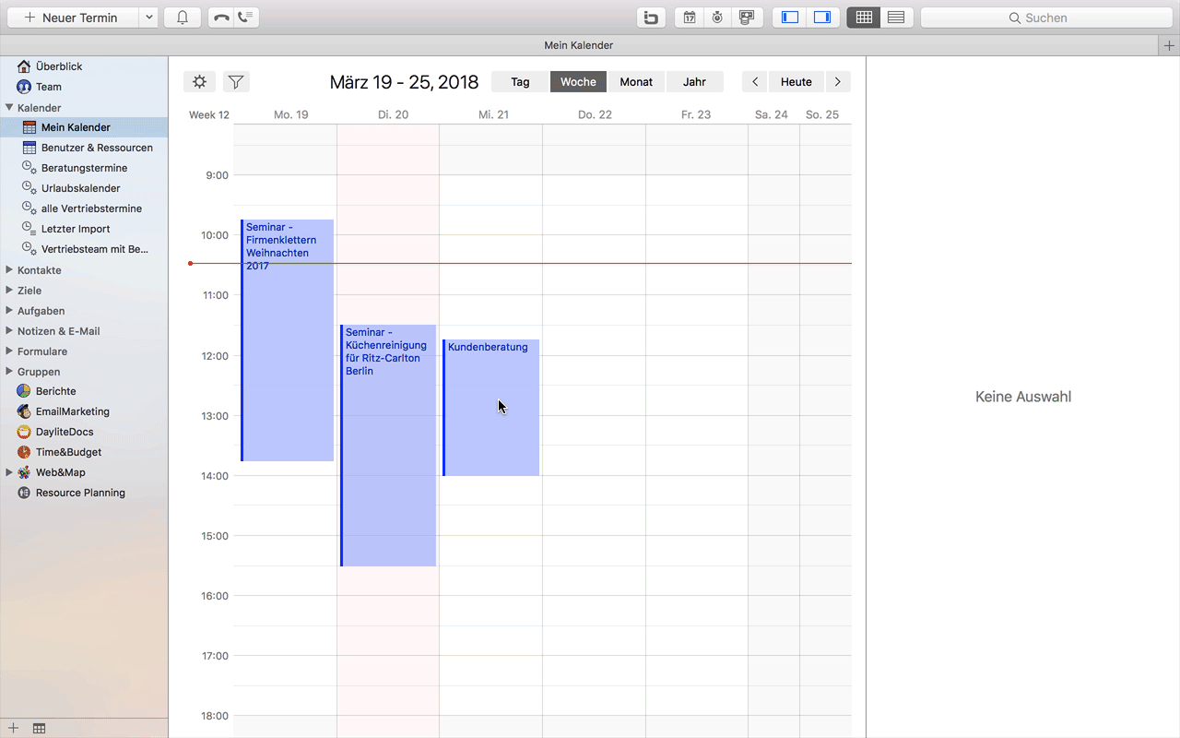Click the plus icon below the sidebar
Image resolution: width=1180 pixels, height=738 pixels.
click(13, 729)
